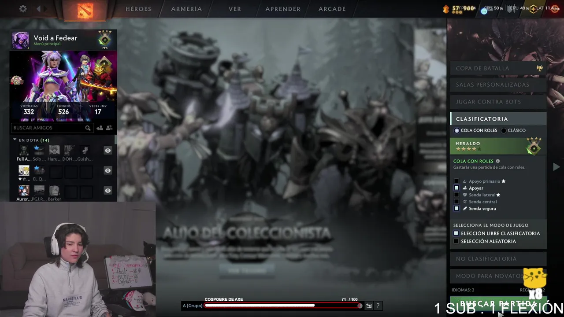564x317 pixels.
Task: Check the Senda lateral role box
Action: [x=456, y=195]
